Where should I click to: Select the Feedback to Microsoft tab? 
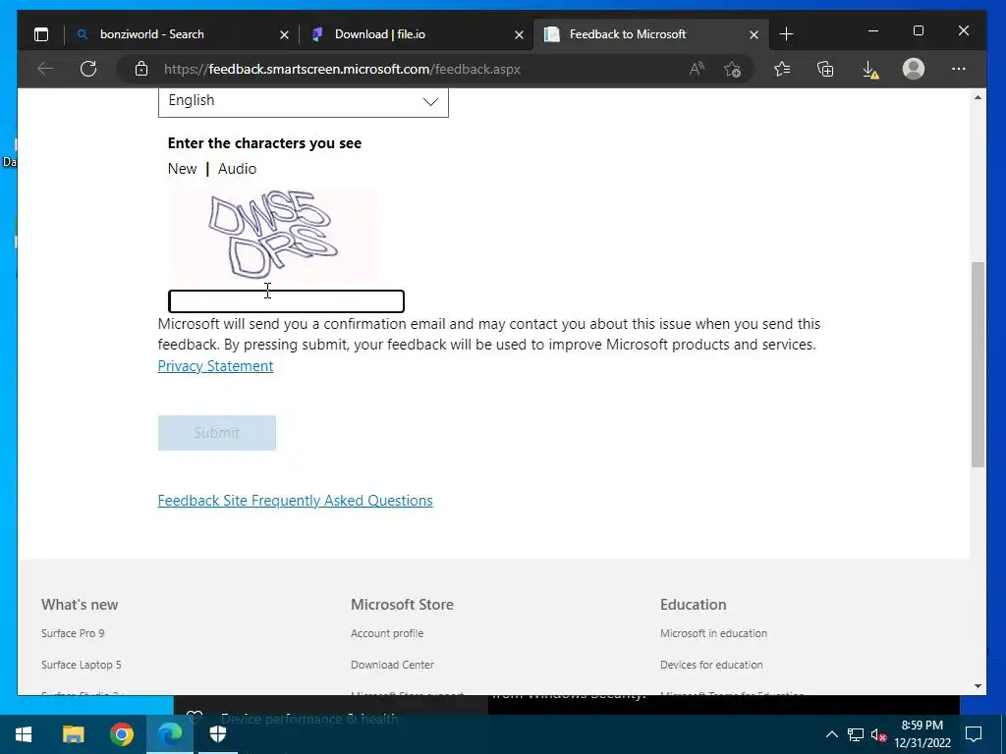tap(651, 34)
